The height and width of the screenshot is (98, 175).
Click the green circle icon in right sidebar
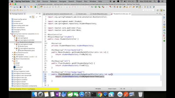(164, 41)
